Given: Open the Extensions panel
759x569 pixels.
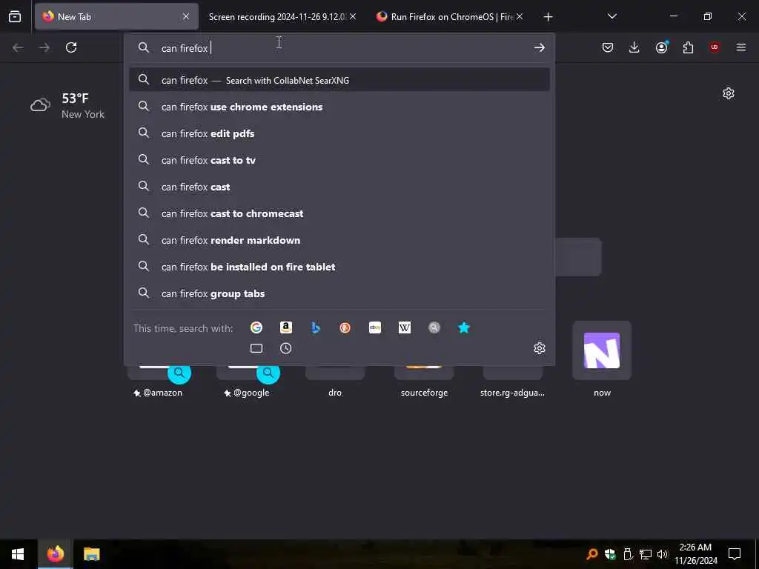Looking at the screenshot, I should click(x=688, y=47).
